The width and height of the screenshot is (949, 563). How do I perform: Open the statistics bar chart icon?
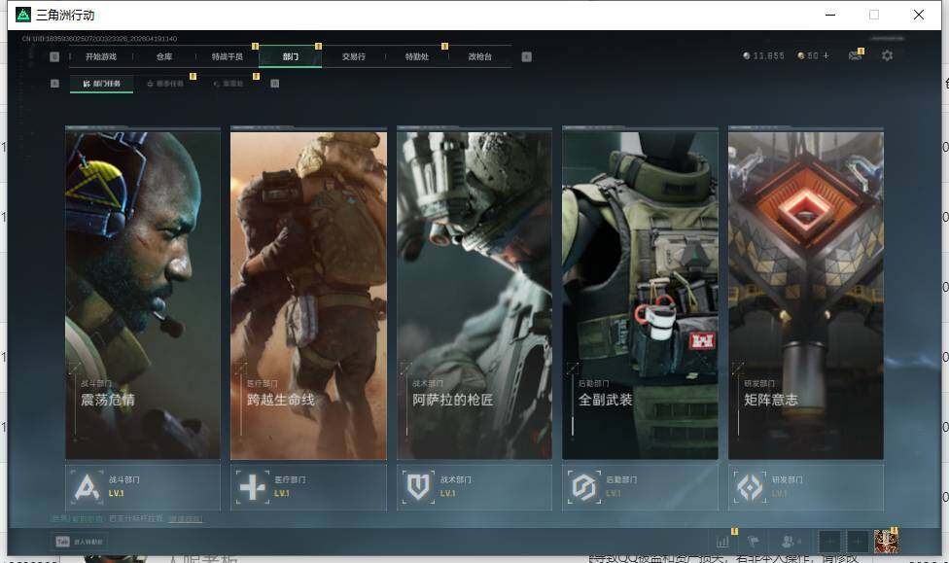click(x=722, y=542)
